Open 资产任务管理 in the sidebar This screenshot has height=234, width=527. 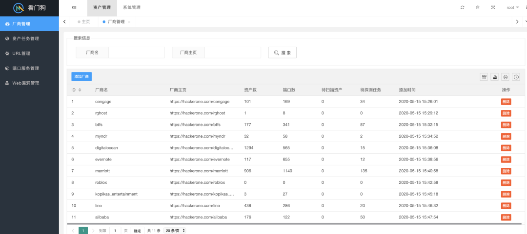tap(30, 38)
